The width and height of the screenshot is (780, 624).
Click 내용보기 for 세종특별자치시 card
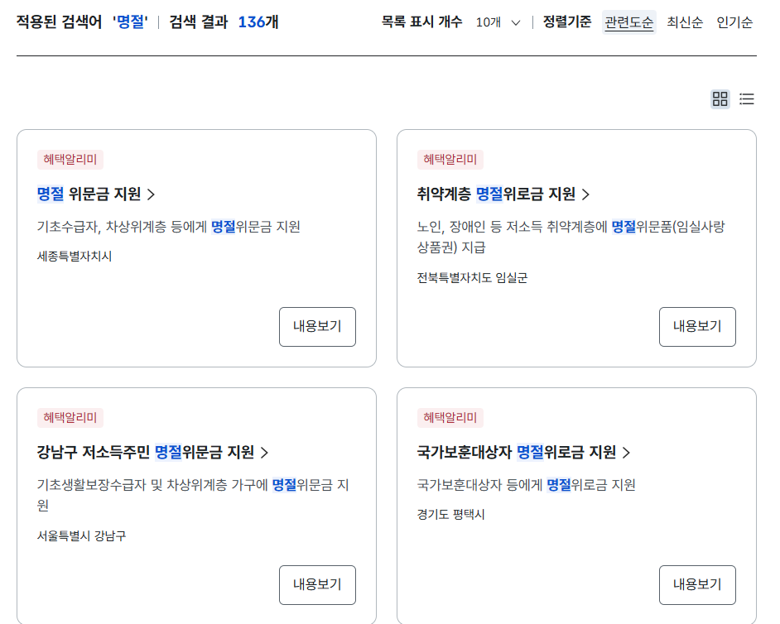317,327
